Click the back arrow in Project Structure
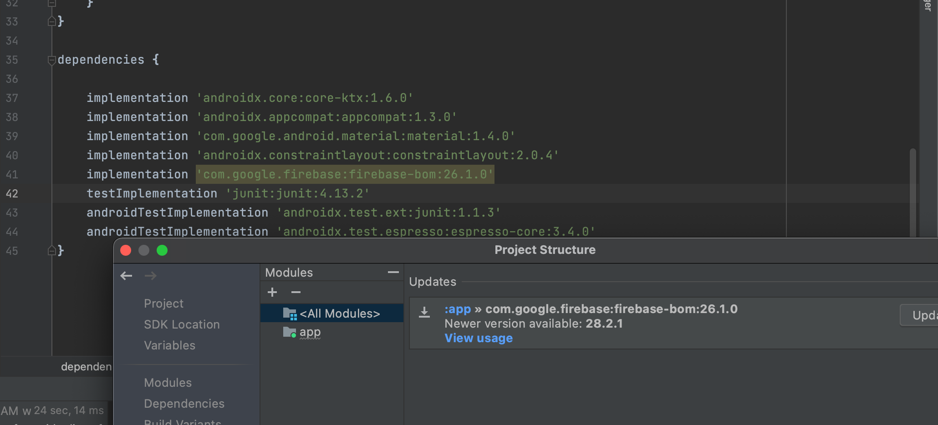The width and height of the screenshot is (938, 425). click(x=126, y=276)
